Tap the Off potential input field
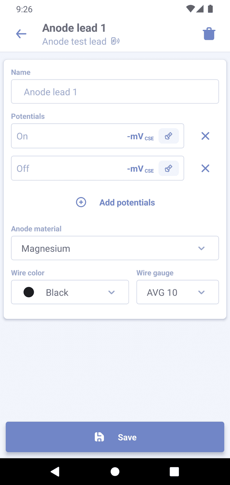This screenshot has height=485, width=230. 68,168
